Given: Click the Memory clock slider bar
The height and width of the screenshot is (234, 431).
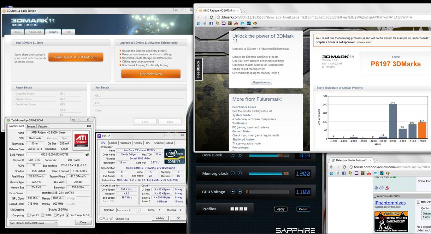Looking at the screenshot, I should pyautogui.click(x=269, y=173).
